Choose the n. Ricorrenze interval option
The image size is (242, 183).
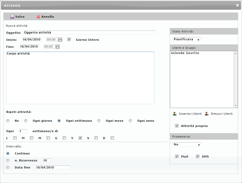8,160
